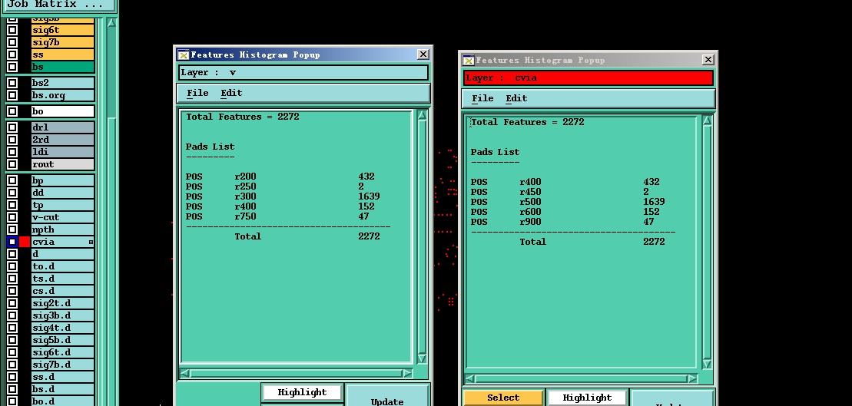Click right arrow of v popup horizontal scrollbar
This screenshot has height=406, width=852.
tap(407, 373)
